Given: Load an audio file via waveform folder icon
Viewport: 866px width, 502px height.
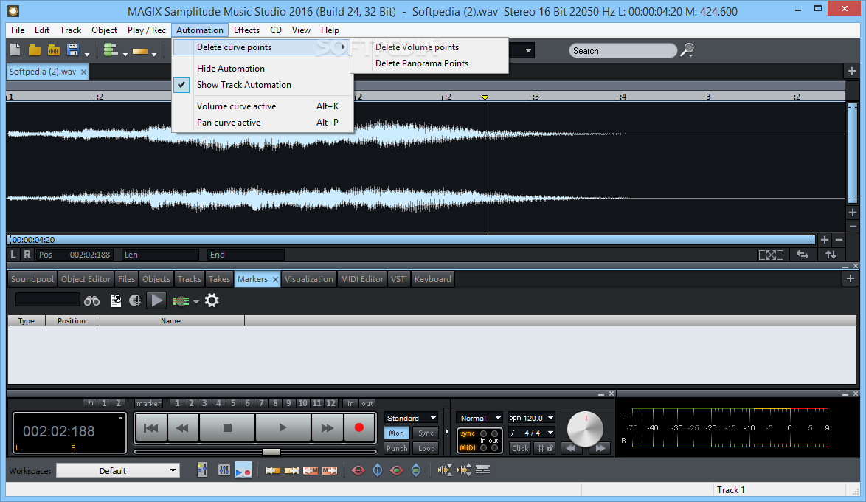Looking at the screenshot, I should coord(54,50).
